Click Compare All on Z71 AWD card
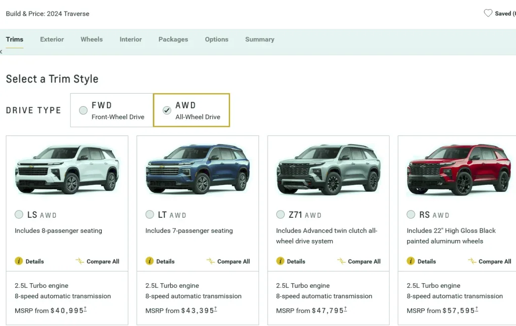 point(364,262)
